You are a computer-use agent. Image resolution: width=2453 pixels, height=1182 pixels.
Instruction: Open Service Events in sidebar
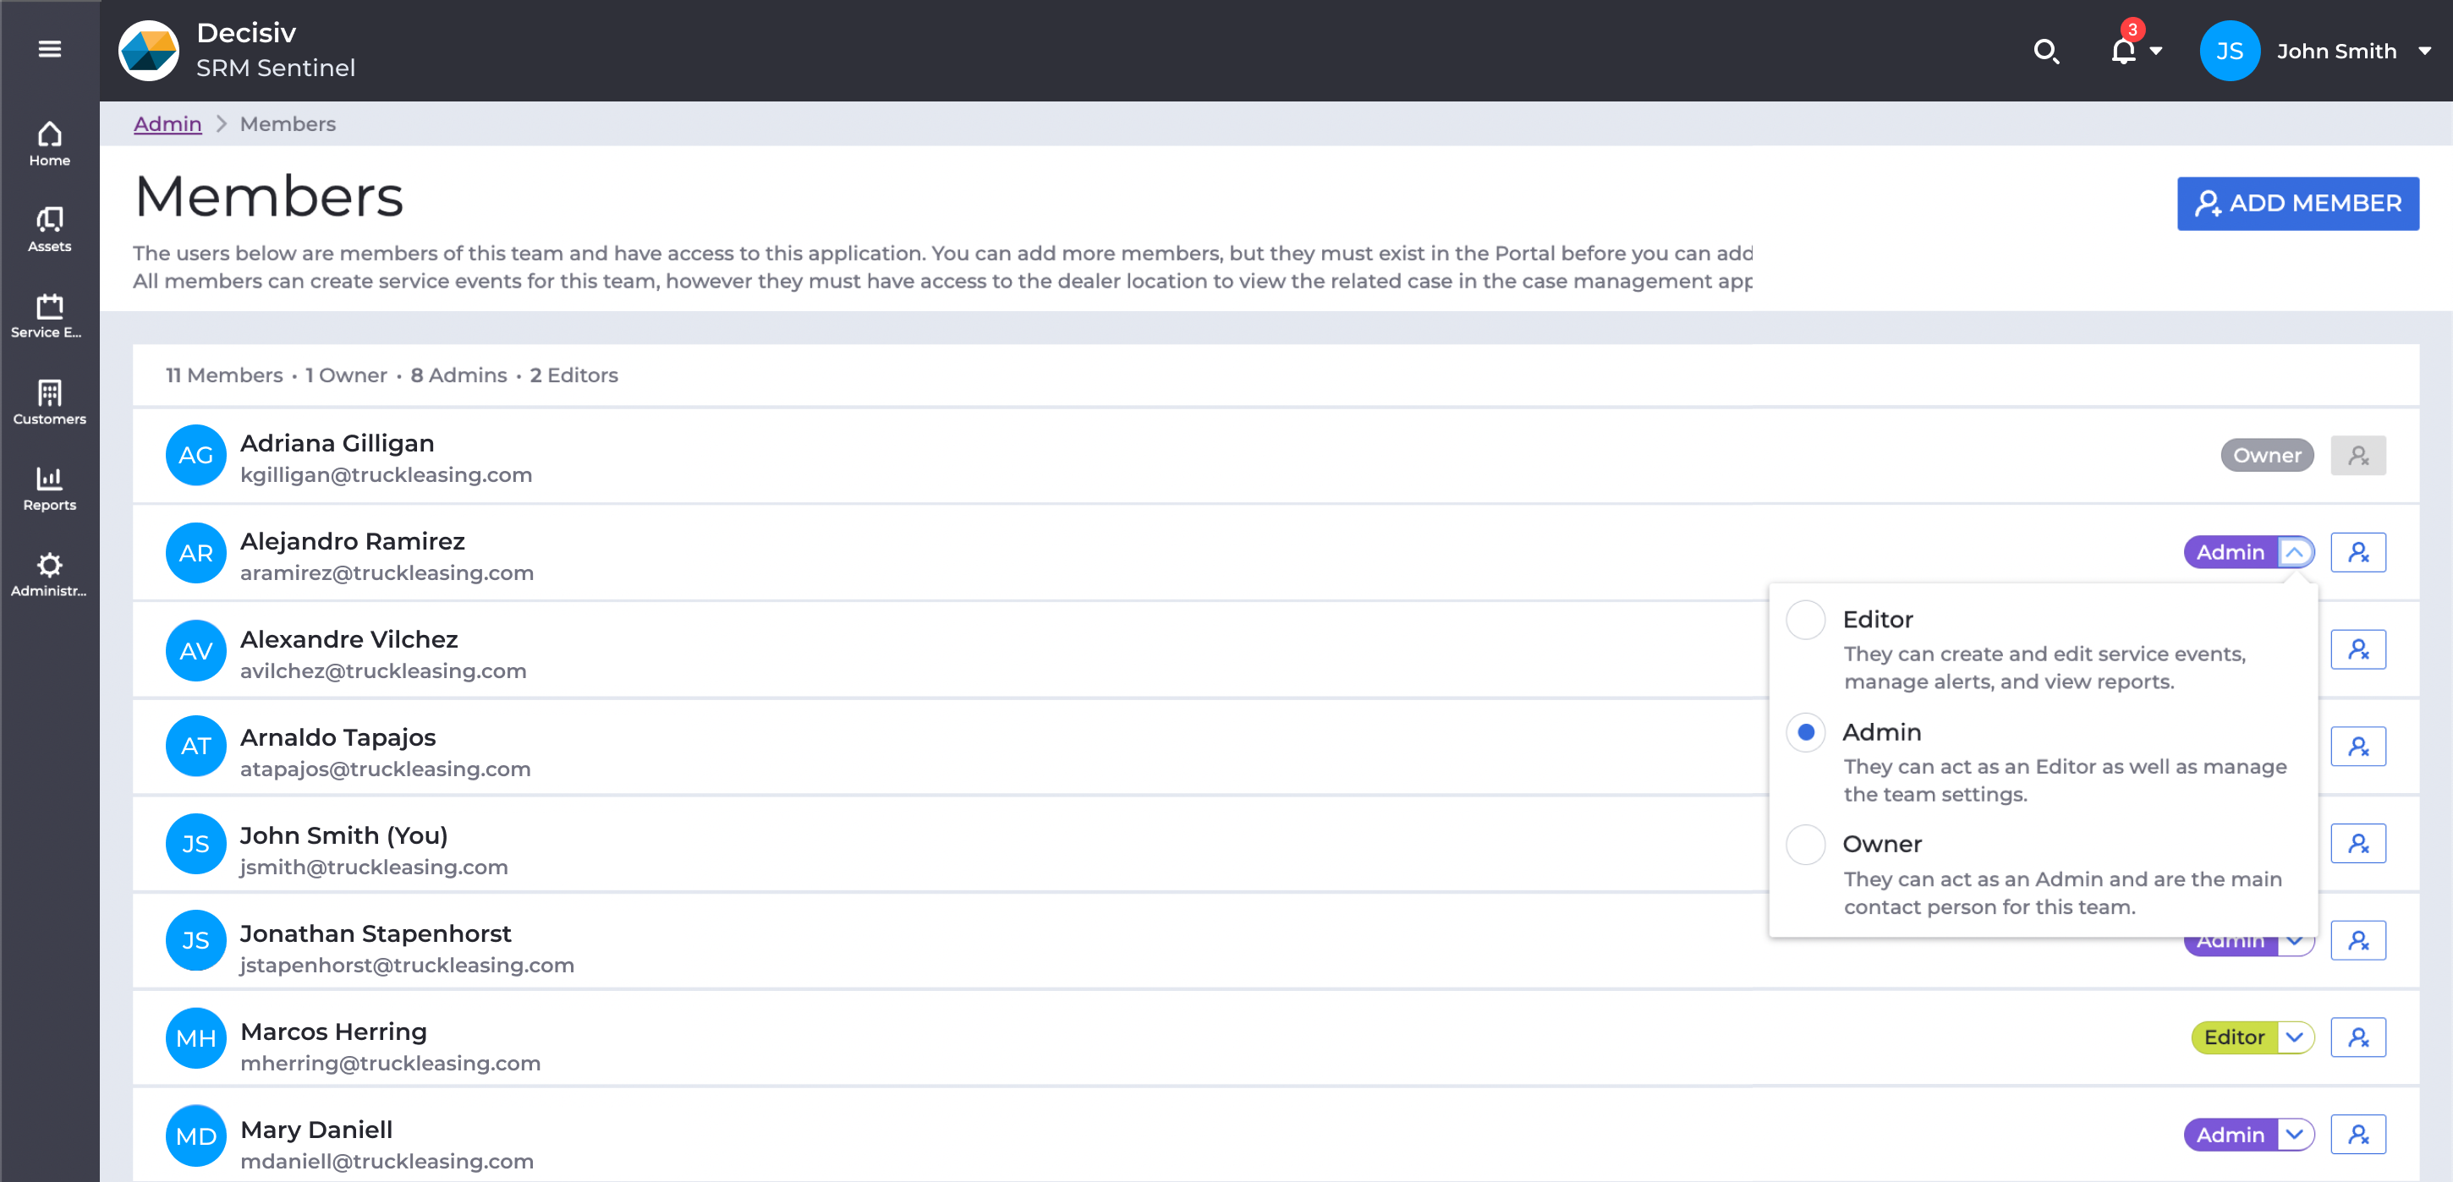point(50,316)
